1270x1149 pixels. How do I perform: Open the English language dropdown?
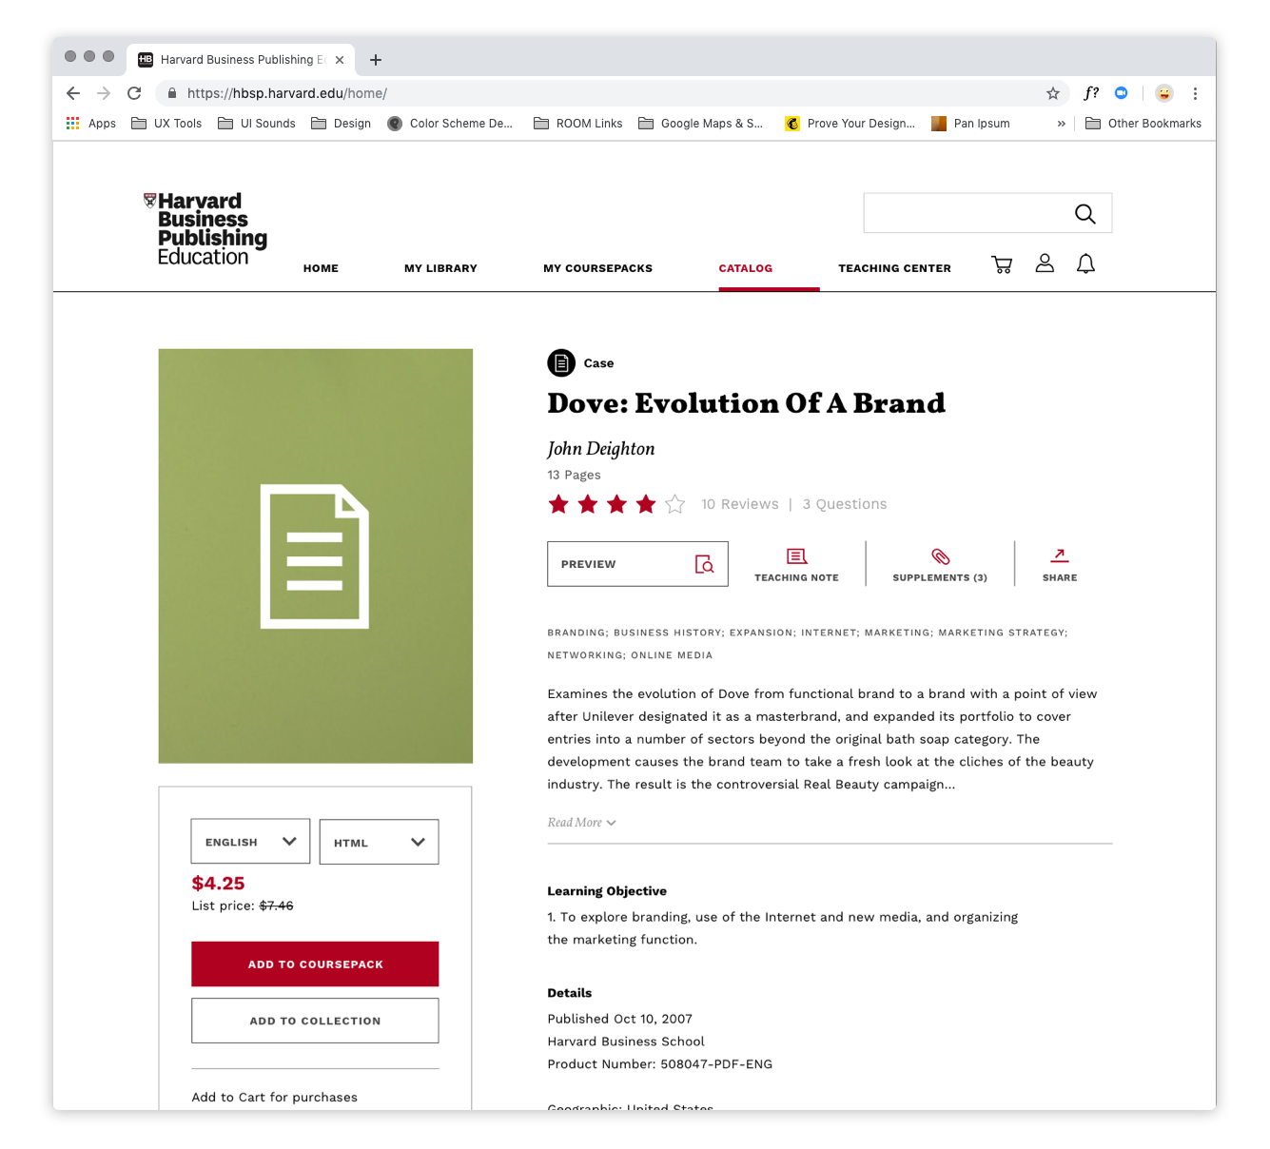click(x=250, y=842)
